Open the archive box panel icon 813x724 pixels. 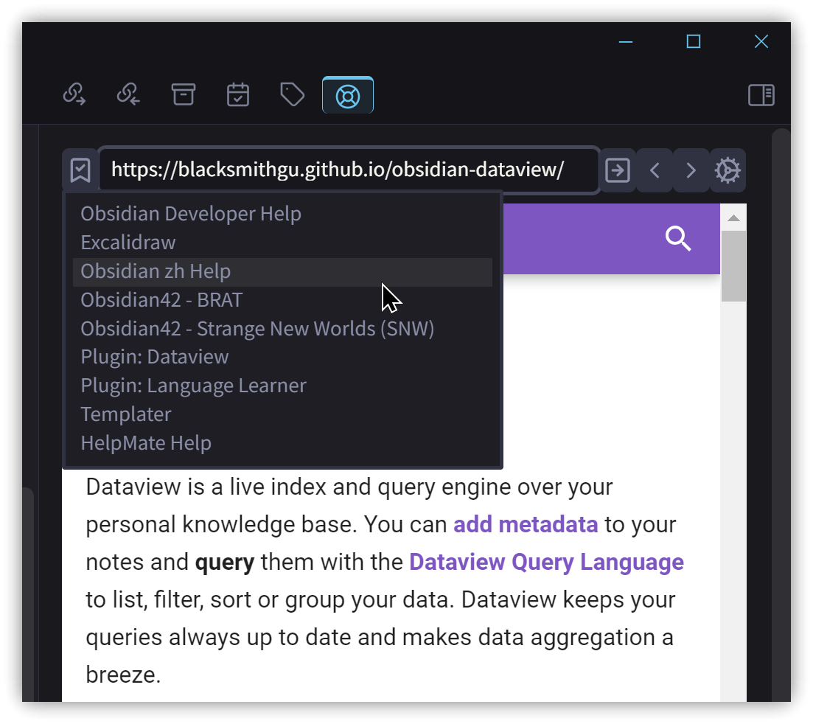183,95
